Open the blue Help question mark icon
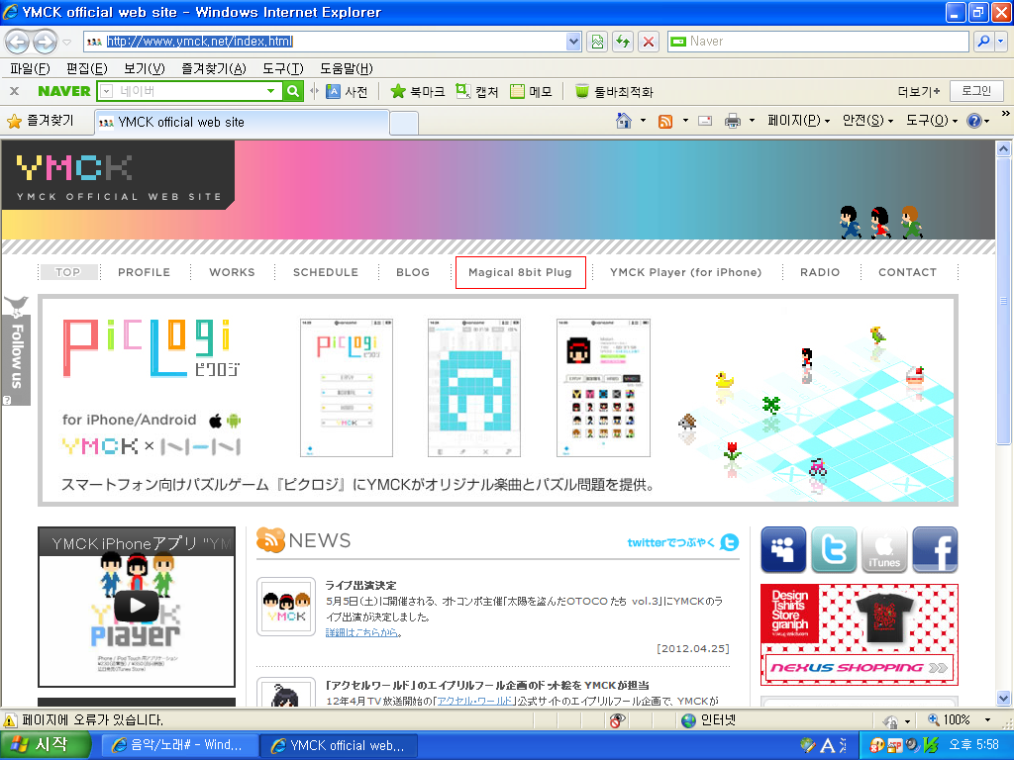The height and width of the screenshot is (760, 1014). [x=974, y=121]
